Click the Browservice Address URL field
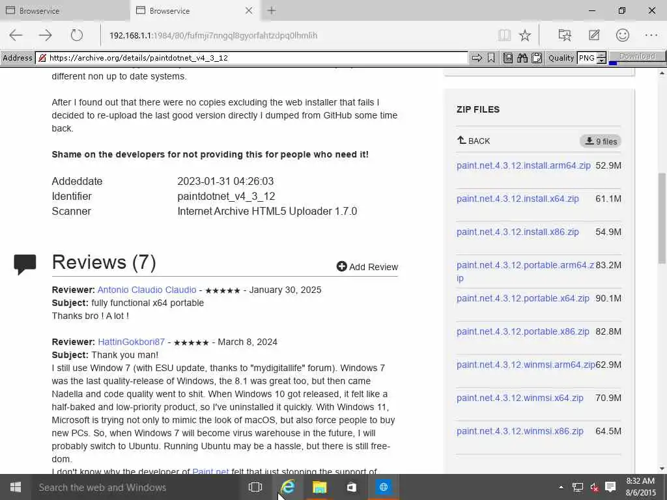 point(252,58)
